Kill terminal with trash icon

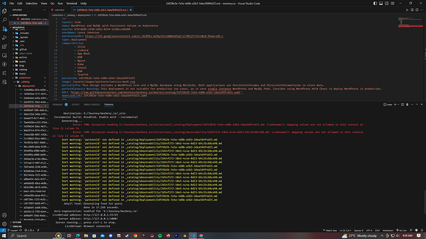click(x=407, y=105)
